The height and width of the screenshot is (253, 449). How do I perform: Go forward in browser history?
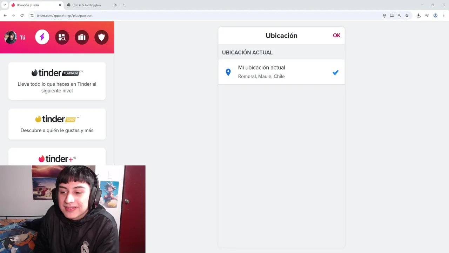coord(13,15)
